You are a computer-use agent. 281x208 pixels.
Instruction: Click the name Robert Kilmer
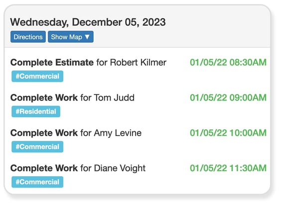(138, 63)
